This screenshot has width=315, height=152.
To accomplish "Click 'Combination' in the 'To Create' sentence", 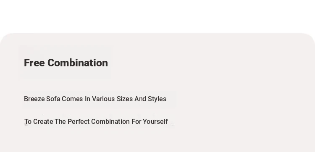I will (x=110, y=122).
